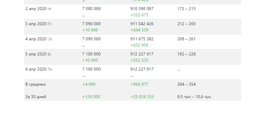Click the За 30 дней row label
The image size is (271, 115).
pyautogui.click(x=36, y=97)
